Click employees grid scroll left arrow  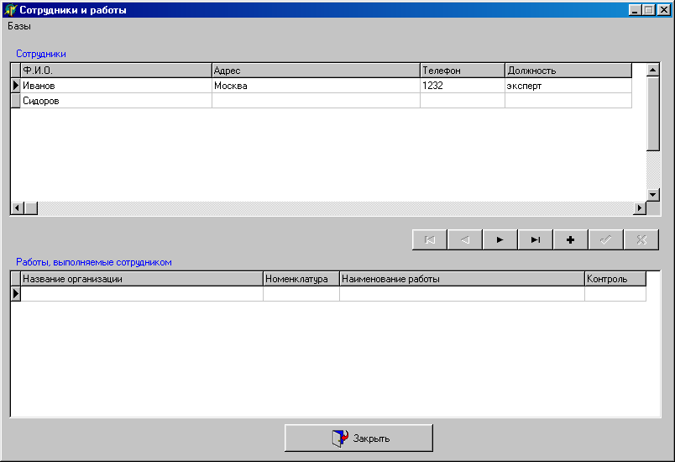(18, 208)
